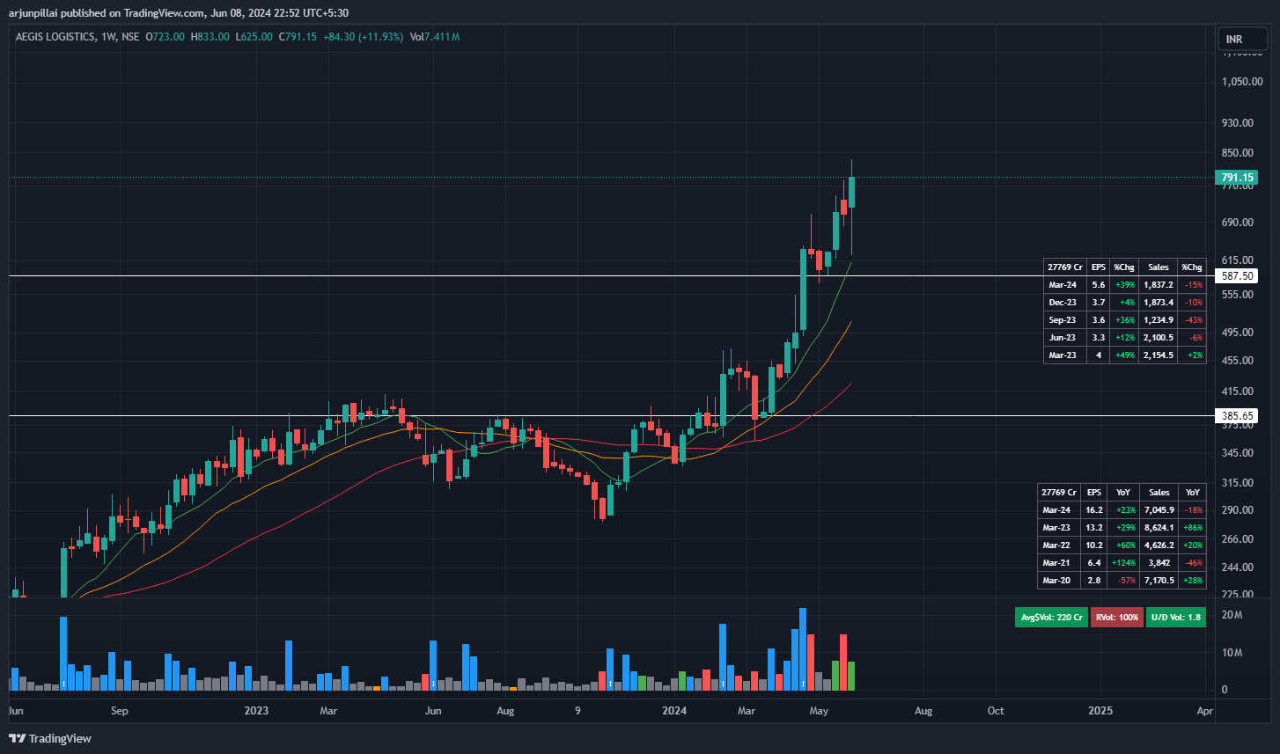This screenshot has width=1280, height=754.
Task: Click the Dec-23 row label in quarterly table
Action: (1063, 303)
